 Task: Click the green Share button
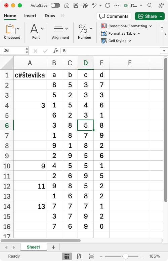(x=150, y=16)
